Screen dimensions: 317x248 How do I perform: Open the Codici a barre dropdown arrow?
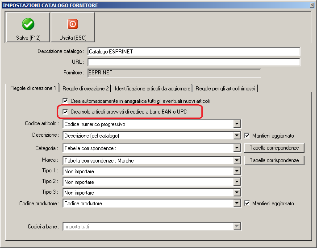click(x=237, y=227)
